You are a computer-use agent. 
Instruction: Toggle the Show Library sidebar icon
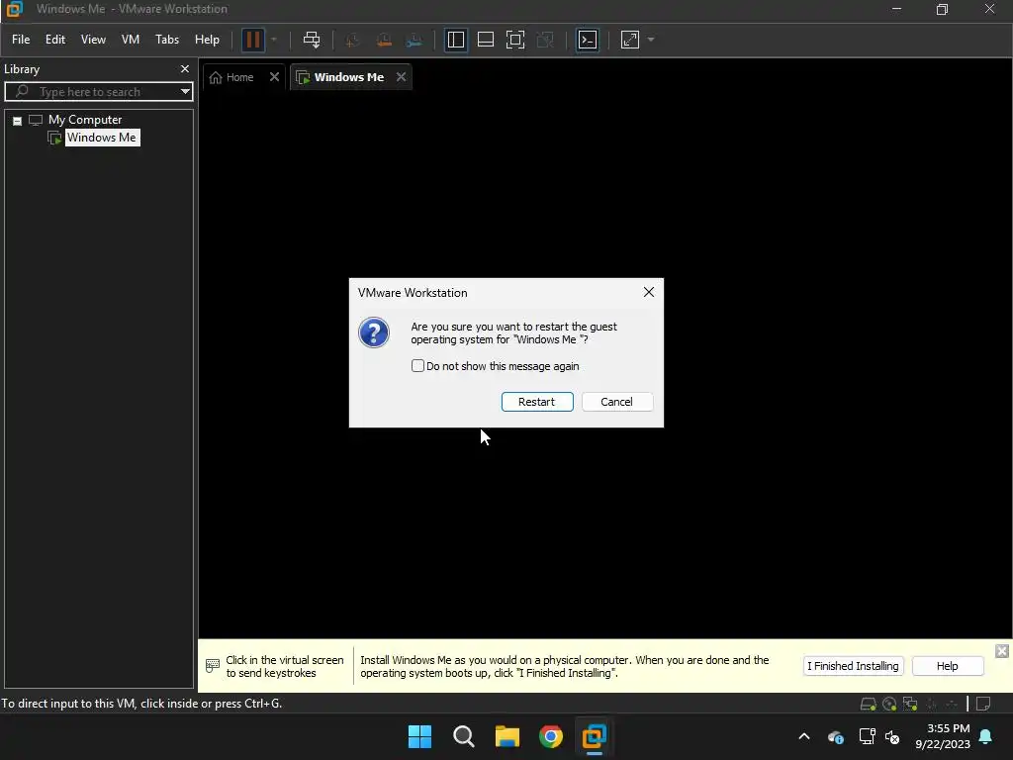(455, 40)
